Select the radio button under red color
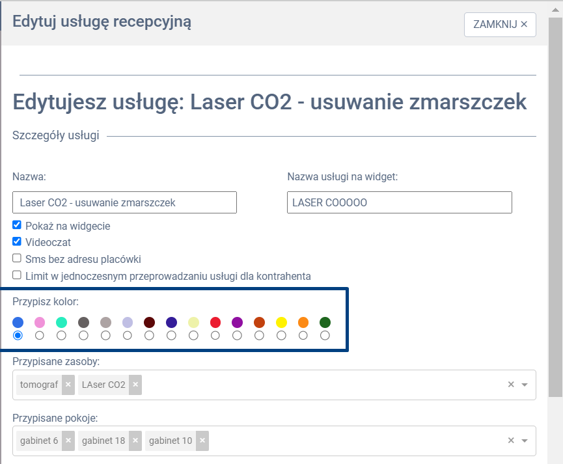 pos(215,335)
